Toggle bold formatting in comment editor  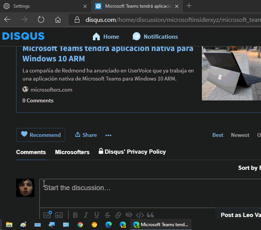click(75, 215)
